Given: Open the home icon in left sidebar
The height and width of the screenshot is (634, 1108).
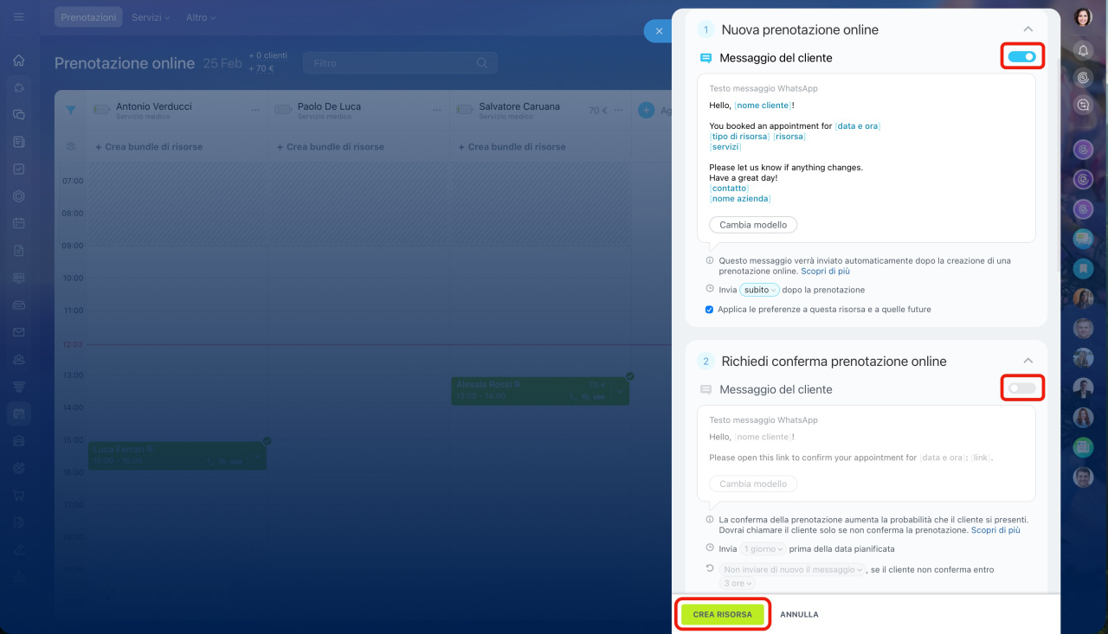Looking at the screenshot, I should point(19,61).
